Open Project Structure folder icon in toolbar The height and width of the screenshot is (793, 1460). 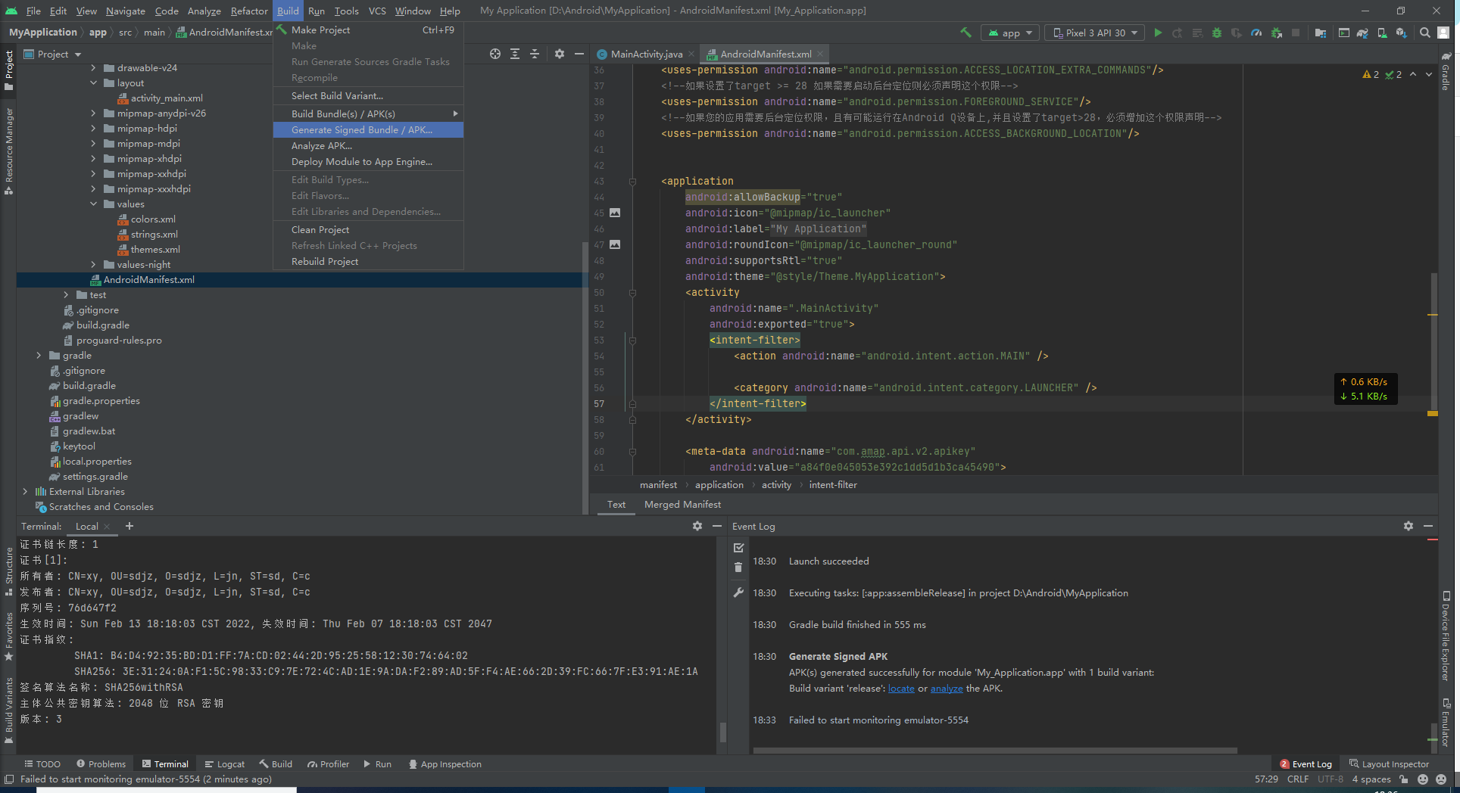tap(1321, 33)
